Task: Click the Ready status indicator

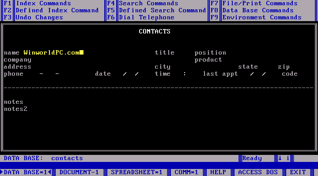Action: pyautogui.click(x=252, y=158)
